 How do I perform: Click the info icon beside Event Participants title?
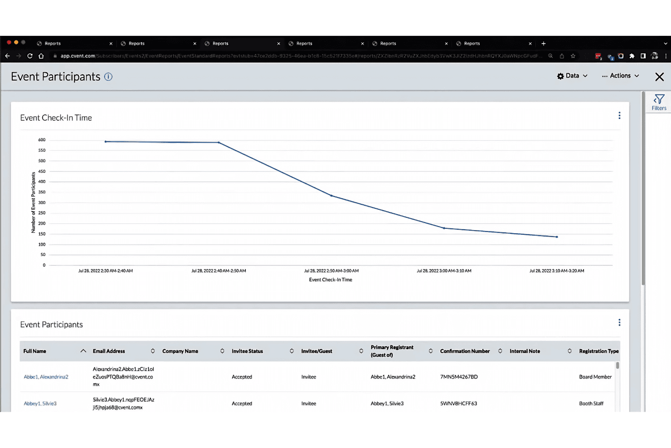[x=108, y=77]
